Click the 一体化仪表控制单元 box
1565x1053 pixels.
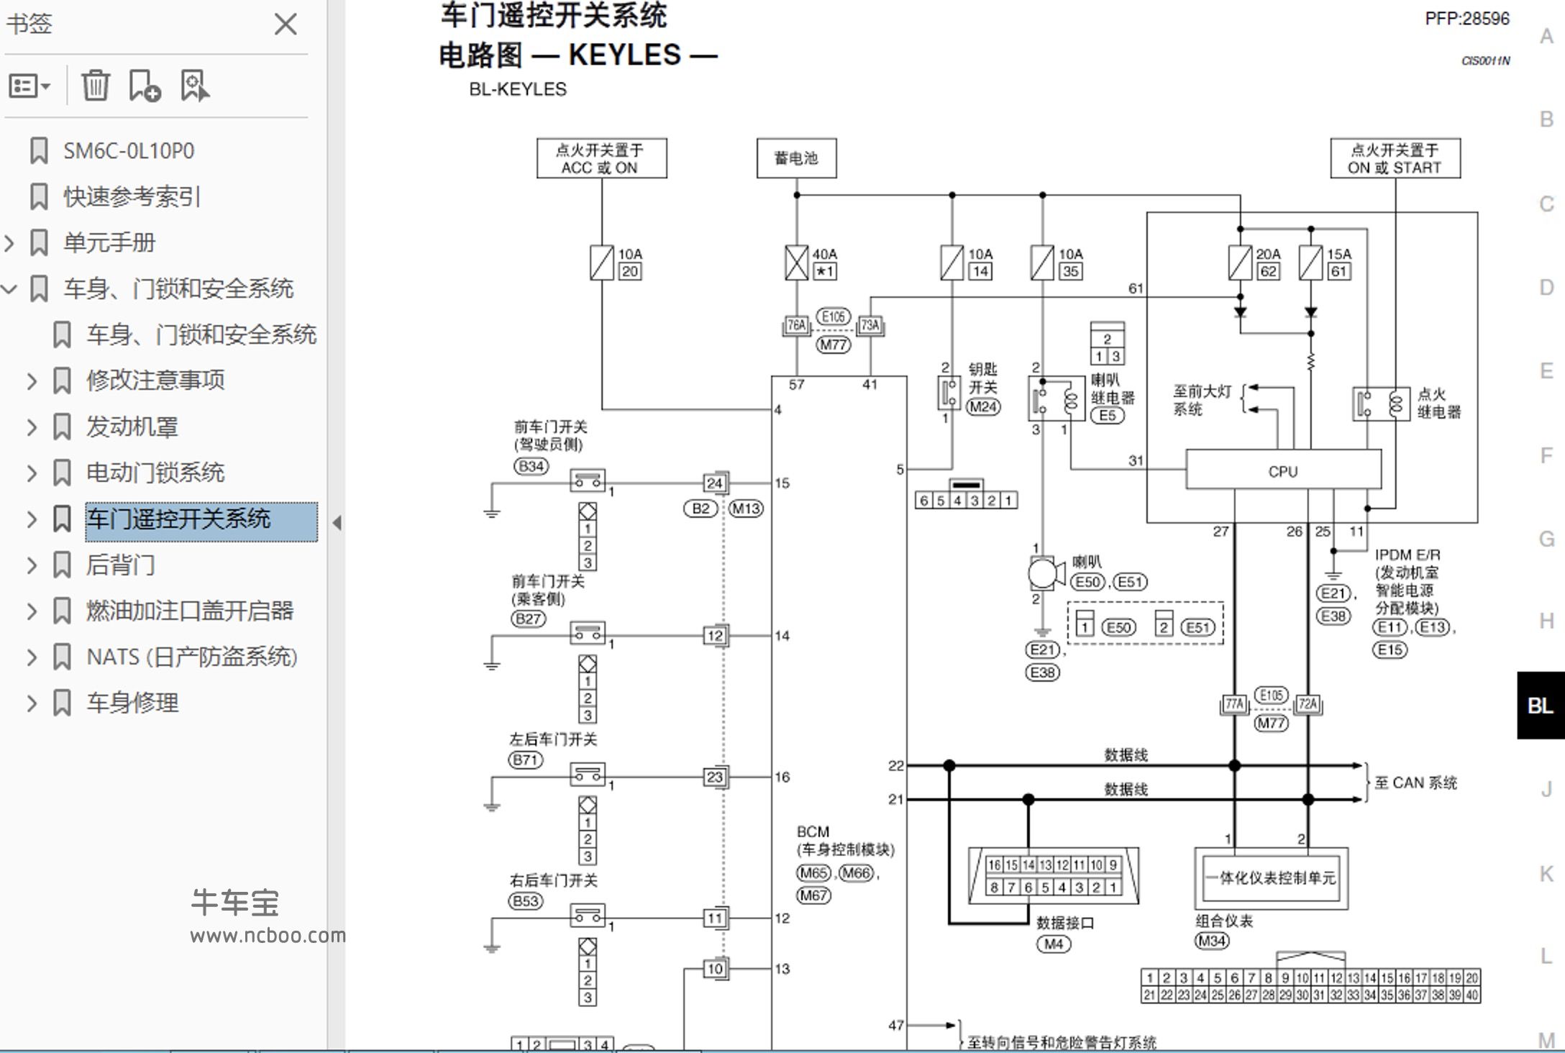pyautogui.click(x=1272, y=878)
